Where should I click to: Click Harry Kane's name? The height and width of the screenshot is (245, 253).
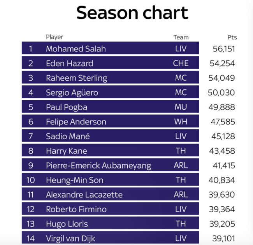tap(67, 151)
